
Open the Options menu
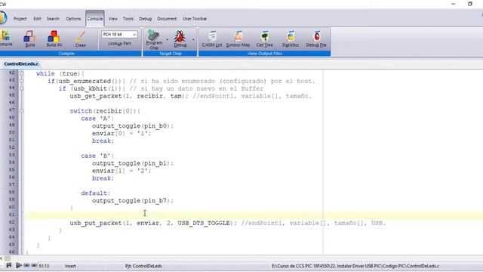coord(73,19)
